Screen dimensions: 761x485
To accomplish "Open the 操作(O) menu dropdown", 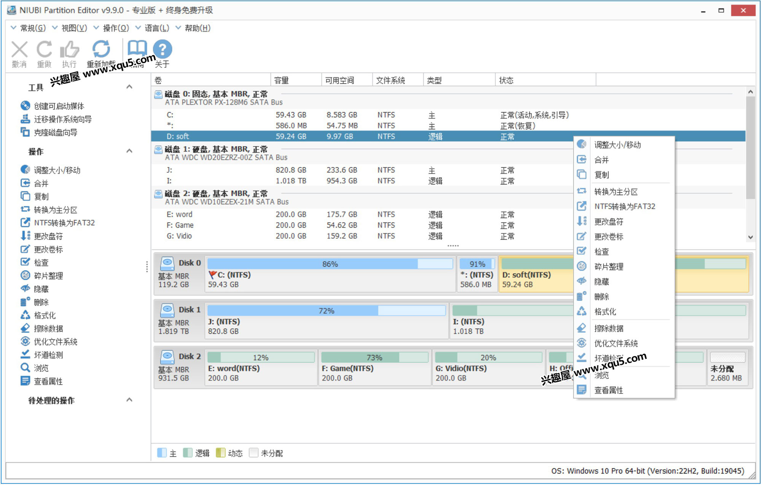I will coord(111,28).
